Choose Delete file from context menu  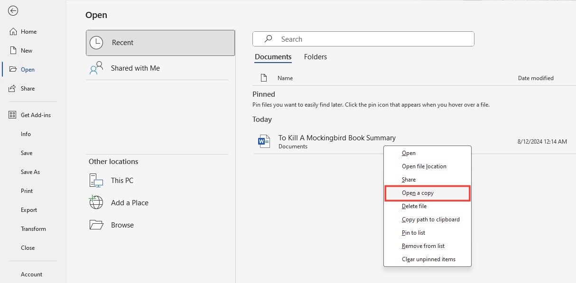[427, 206]
